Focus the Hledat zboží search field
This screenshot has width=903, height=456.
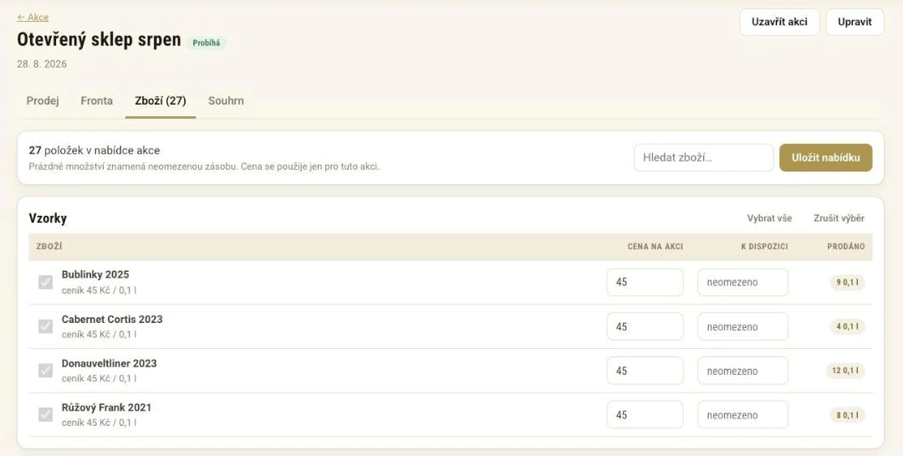coord(703,157)
